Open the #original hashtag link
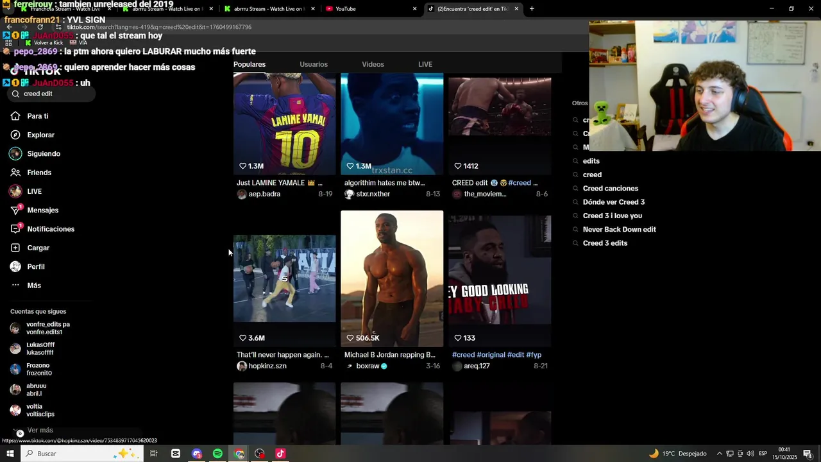The height and width of the screenshot is (462, 821). [491, 355]
